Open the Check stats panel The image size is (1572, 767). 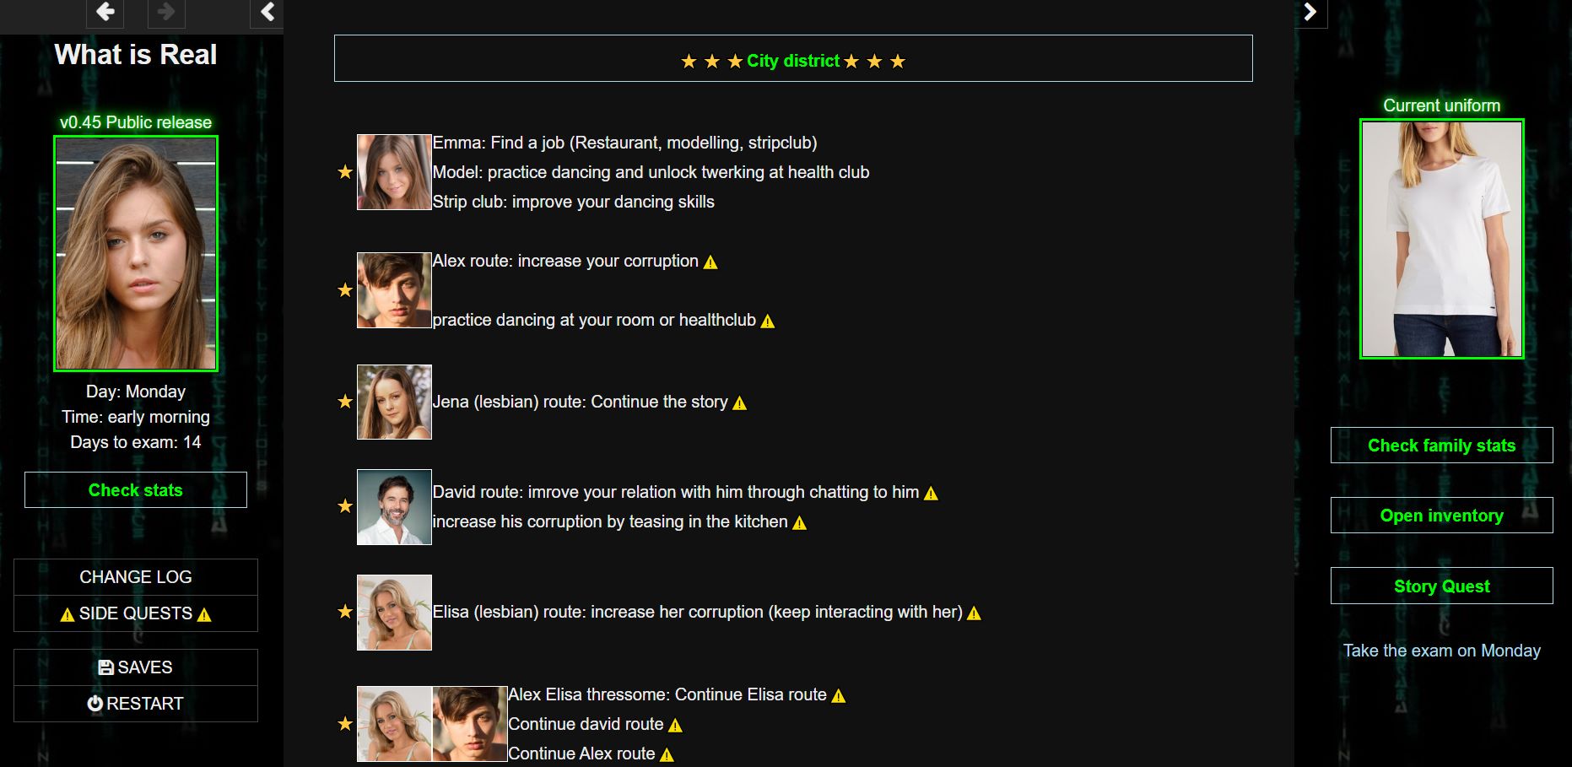point(136,490)
